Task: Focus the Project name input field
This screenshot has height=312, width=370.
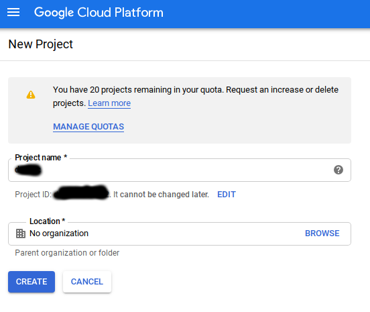Action: [x=180, y=170]
